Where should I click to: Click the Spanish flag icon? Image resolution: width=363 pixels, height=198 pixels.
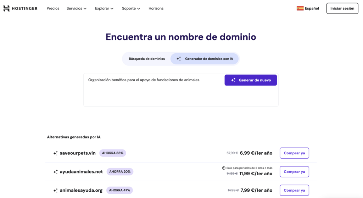300,9
